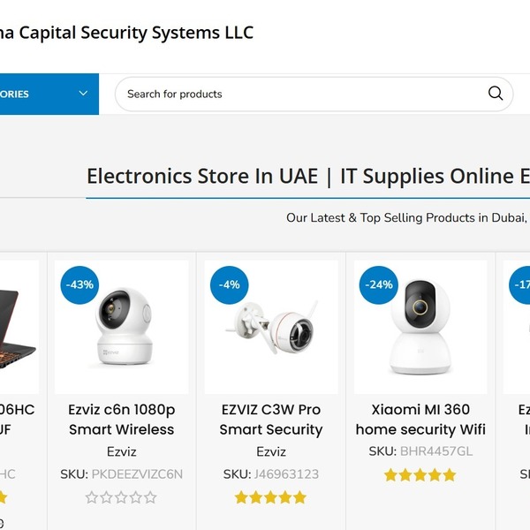Open the gaming laptop product image

18,329
